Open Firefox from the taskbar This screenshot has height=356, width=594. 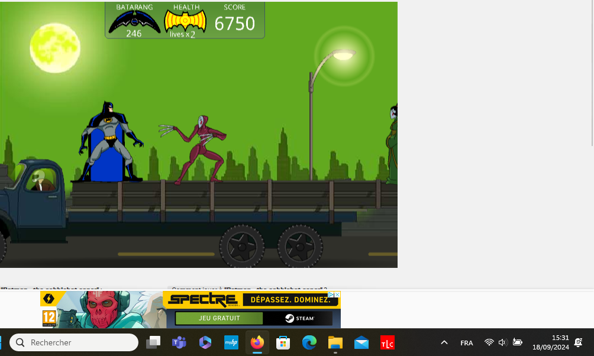pyautogui.click(x=257, y=342)
